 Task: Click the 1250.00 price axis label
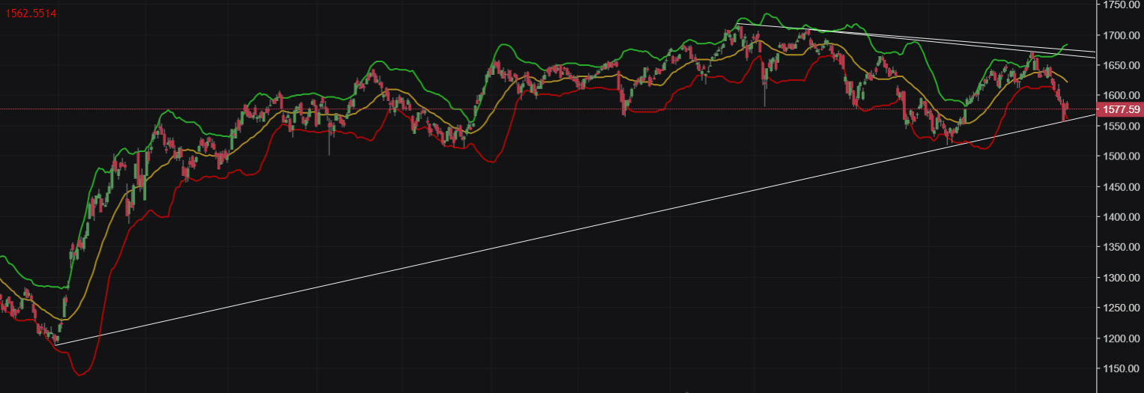click(1122, 308)
